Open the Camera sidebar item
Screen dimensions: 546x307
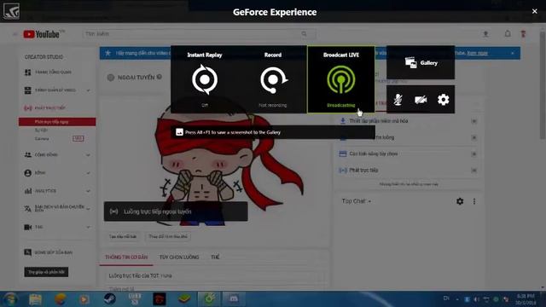point(42,139)
